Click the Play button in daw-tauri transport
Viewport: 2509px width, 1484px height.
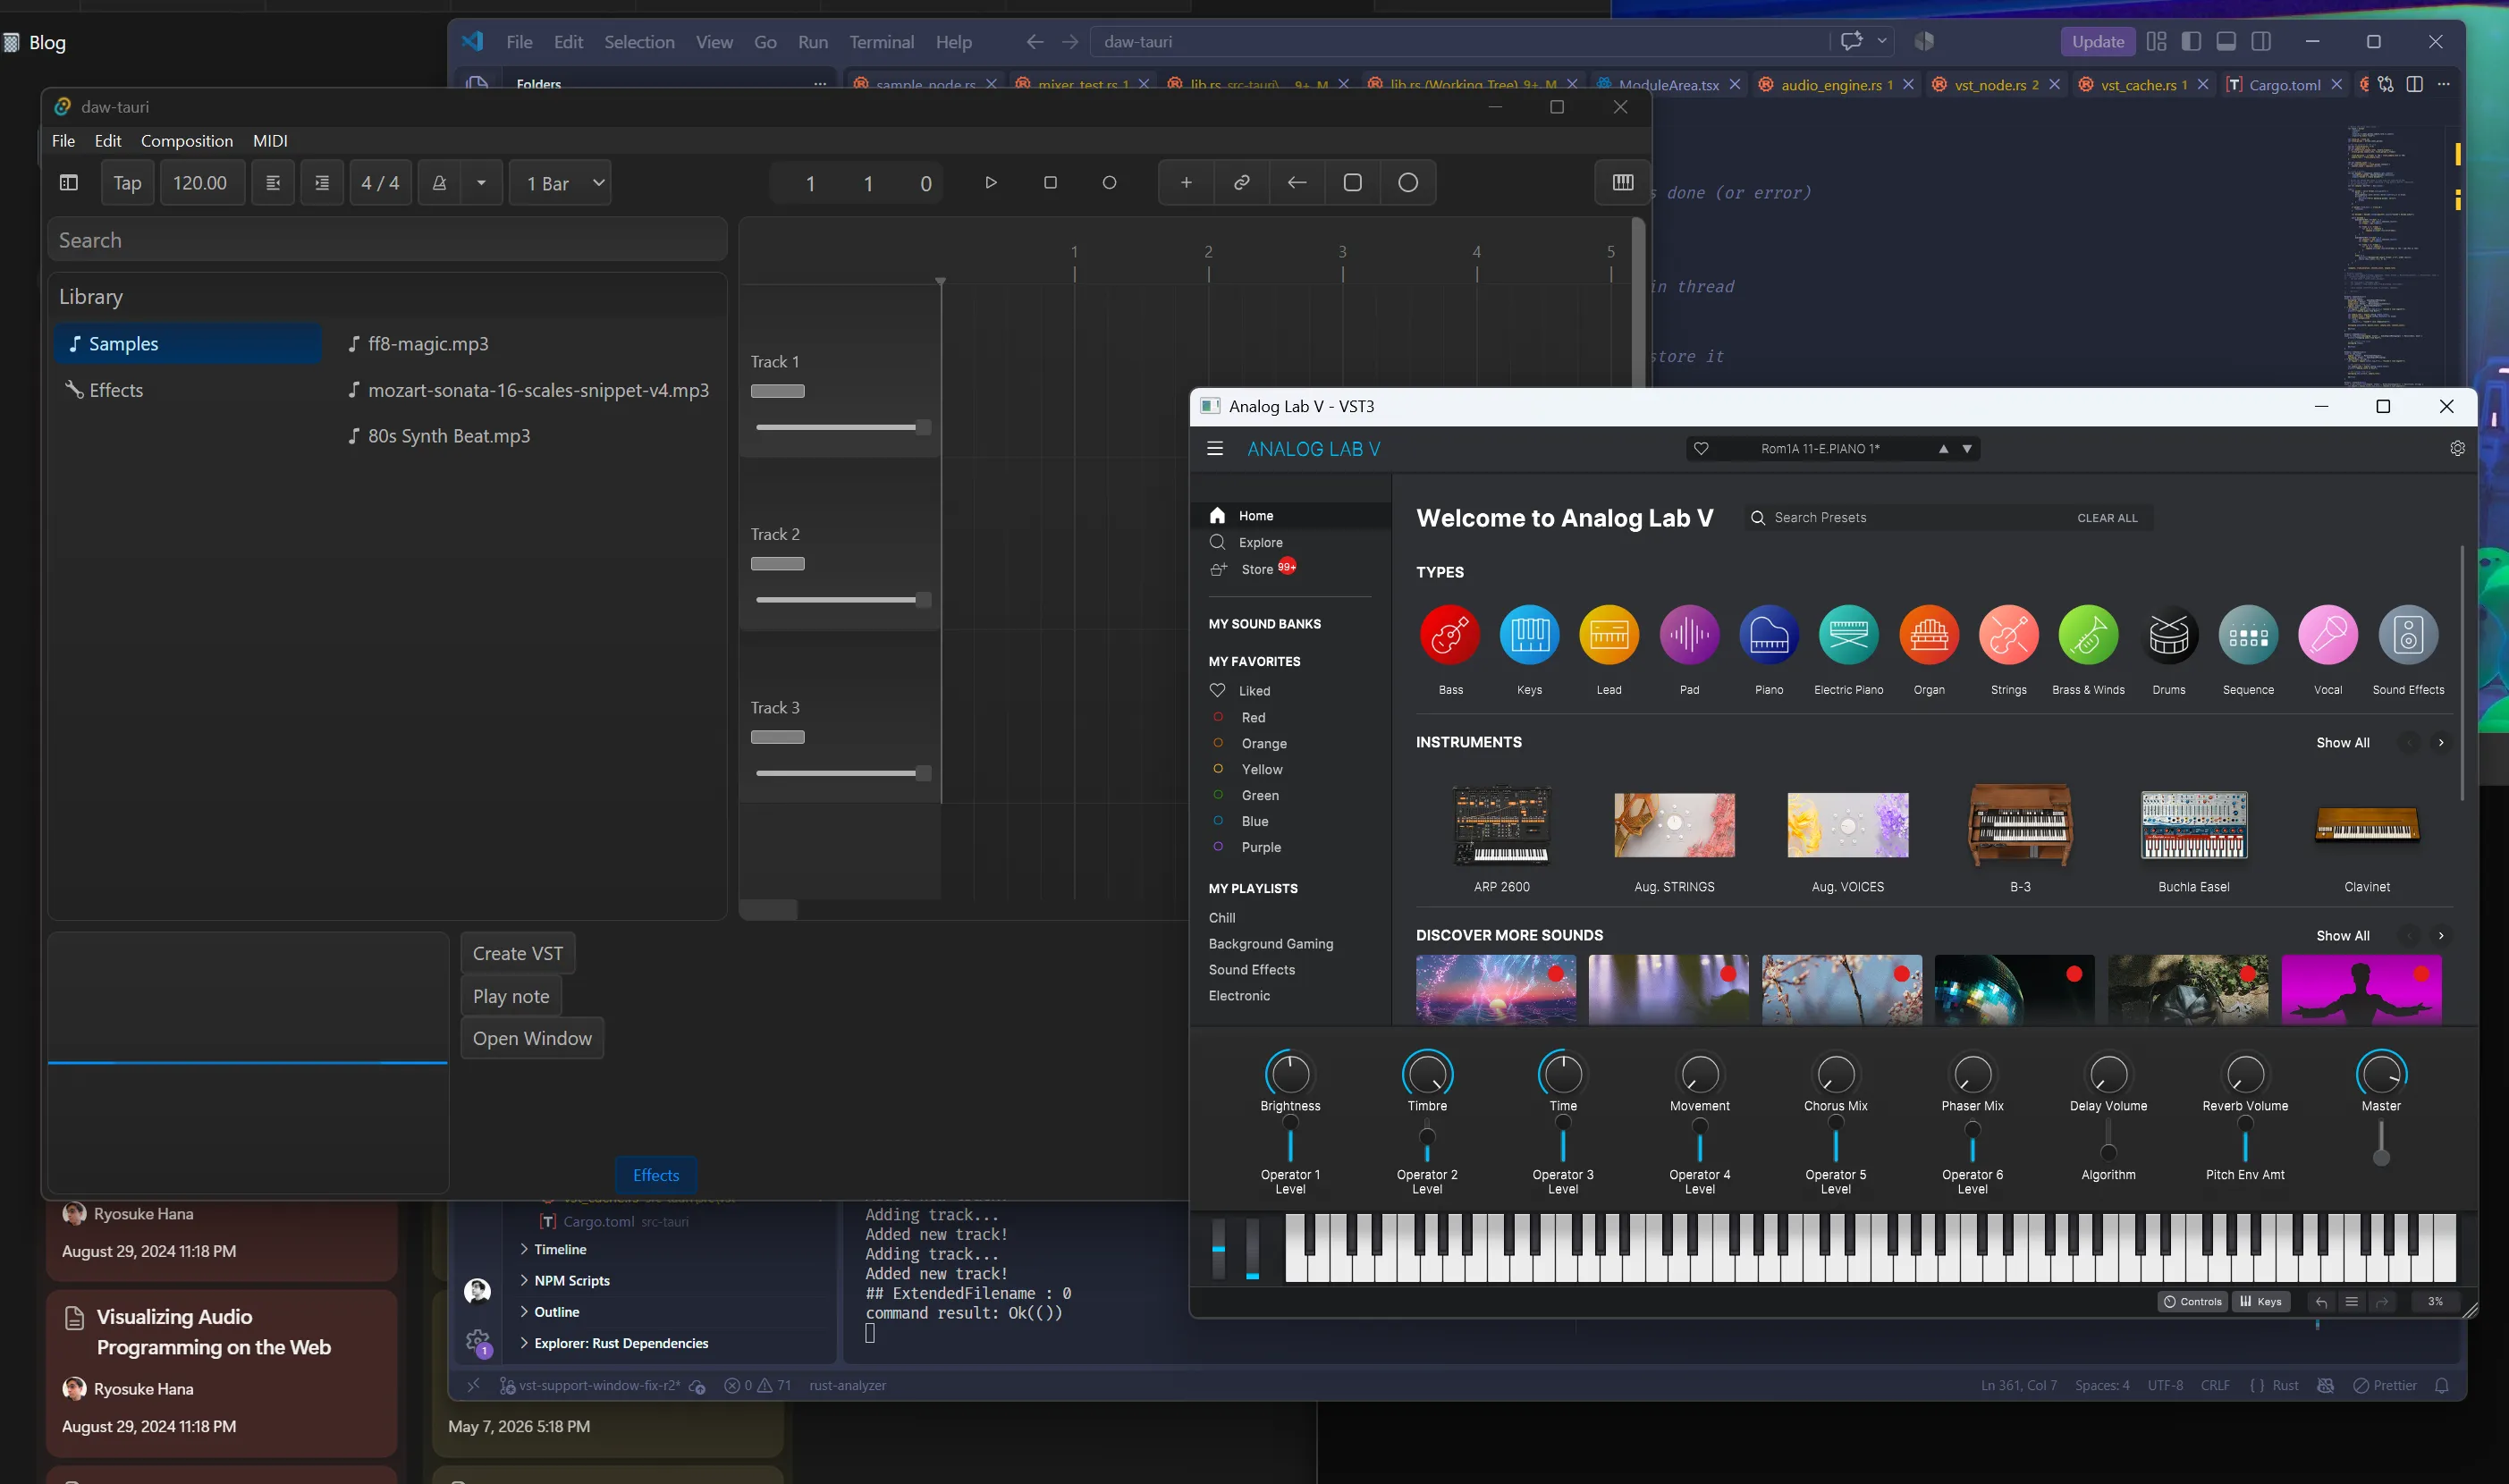click(x=990, y=183)
